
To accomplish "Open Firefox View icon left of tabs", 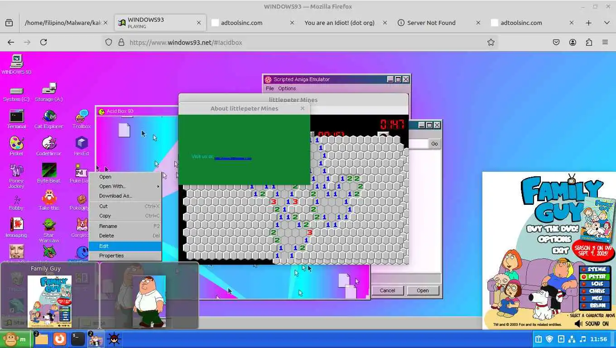I will click(9, 23).
